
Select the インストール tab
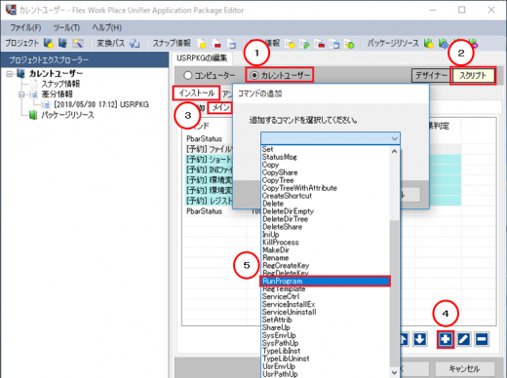pyautogui.click(x=197, y=94)
